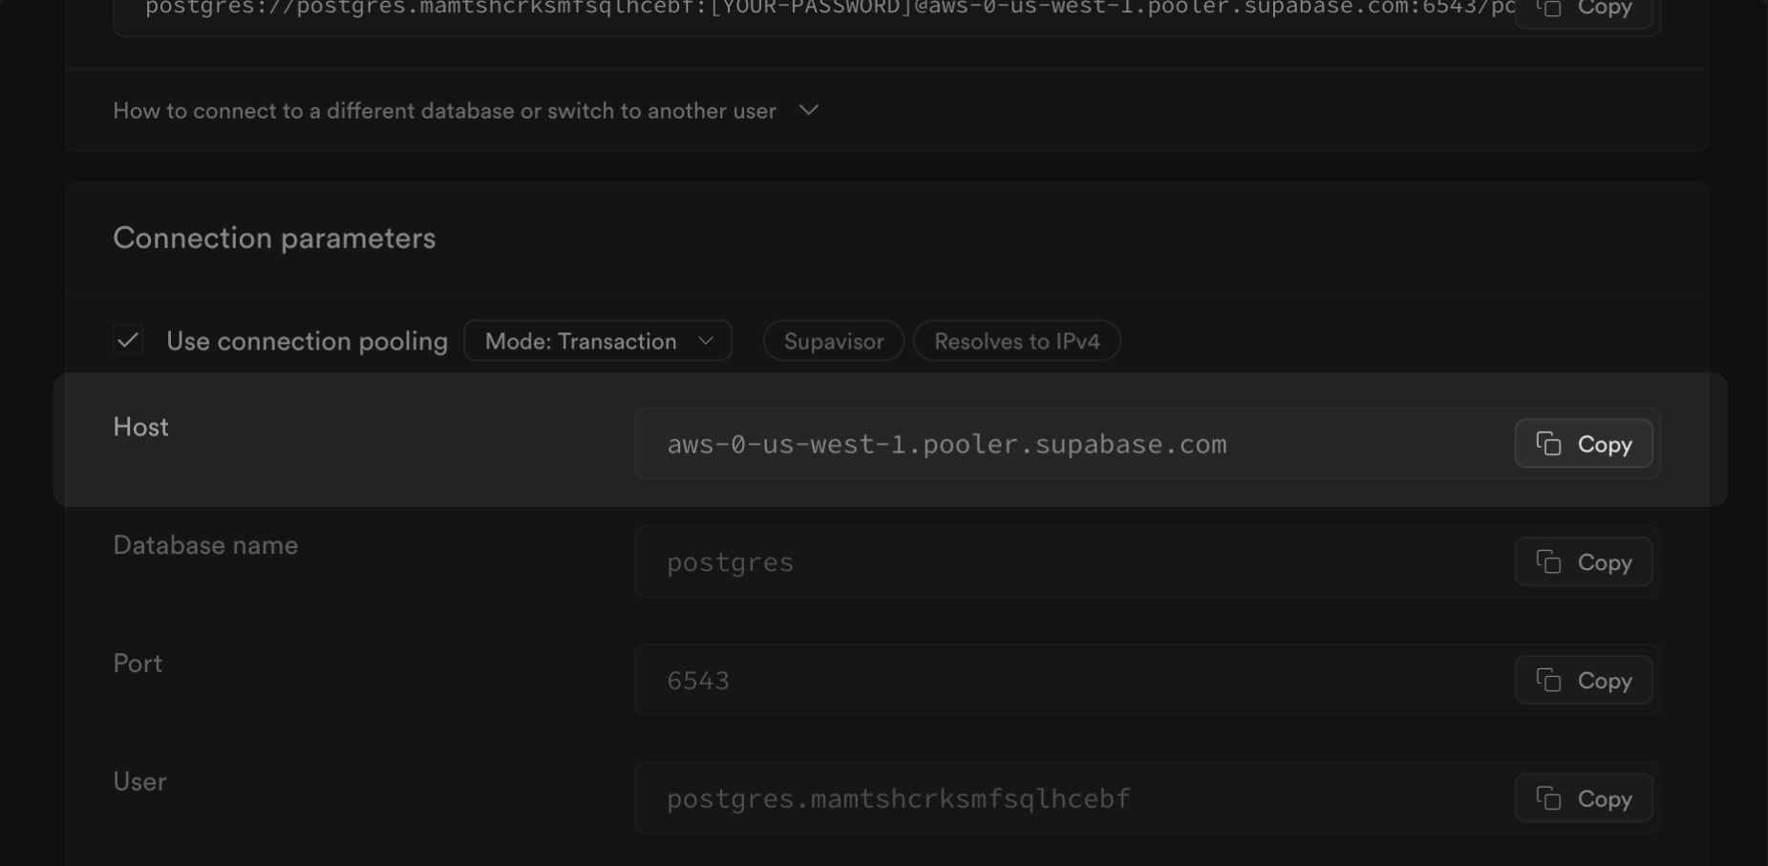
Task: Copy the Database name postgres
Action: click(x=1583, y=562)
